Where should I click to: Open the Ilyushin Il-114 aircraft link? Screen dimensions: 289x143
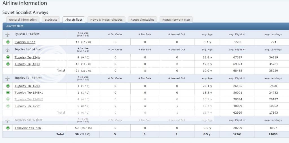[x=25, y=42]
